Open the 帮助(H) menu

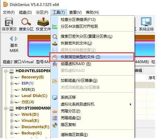pos(92,12)
